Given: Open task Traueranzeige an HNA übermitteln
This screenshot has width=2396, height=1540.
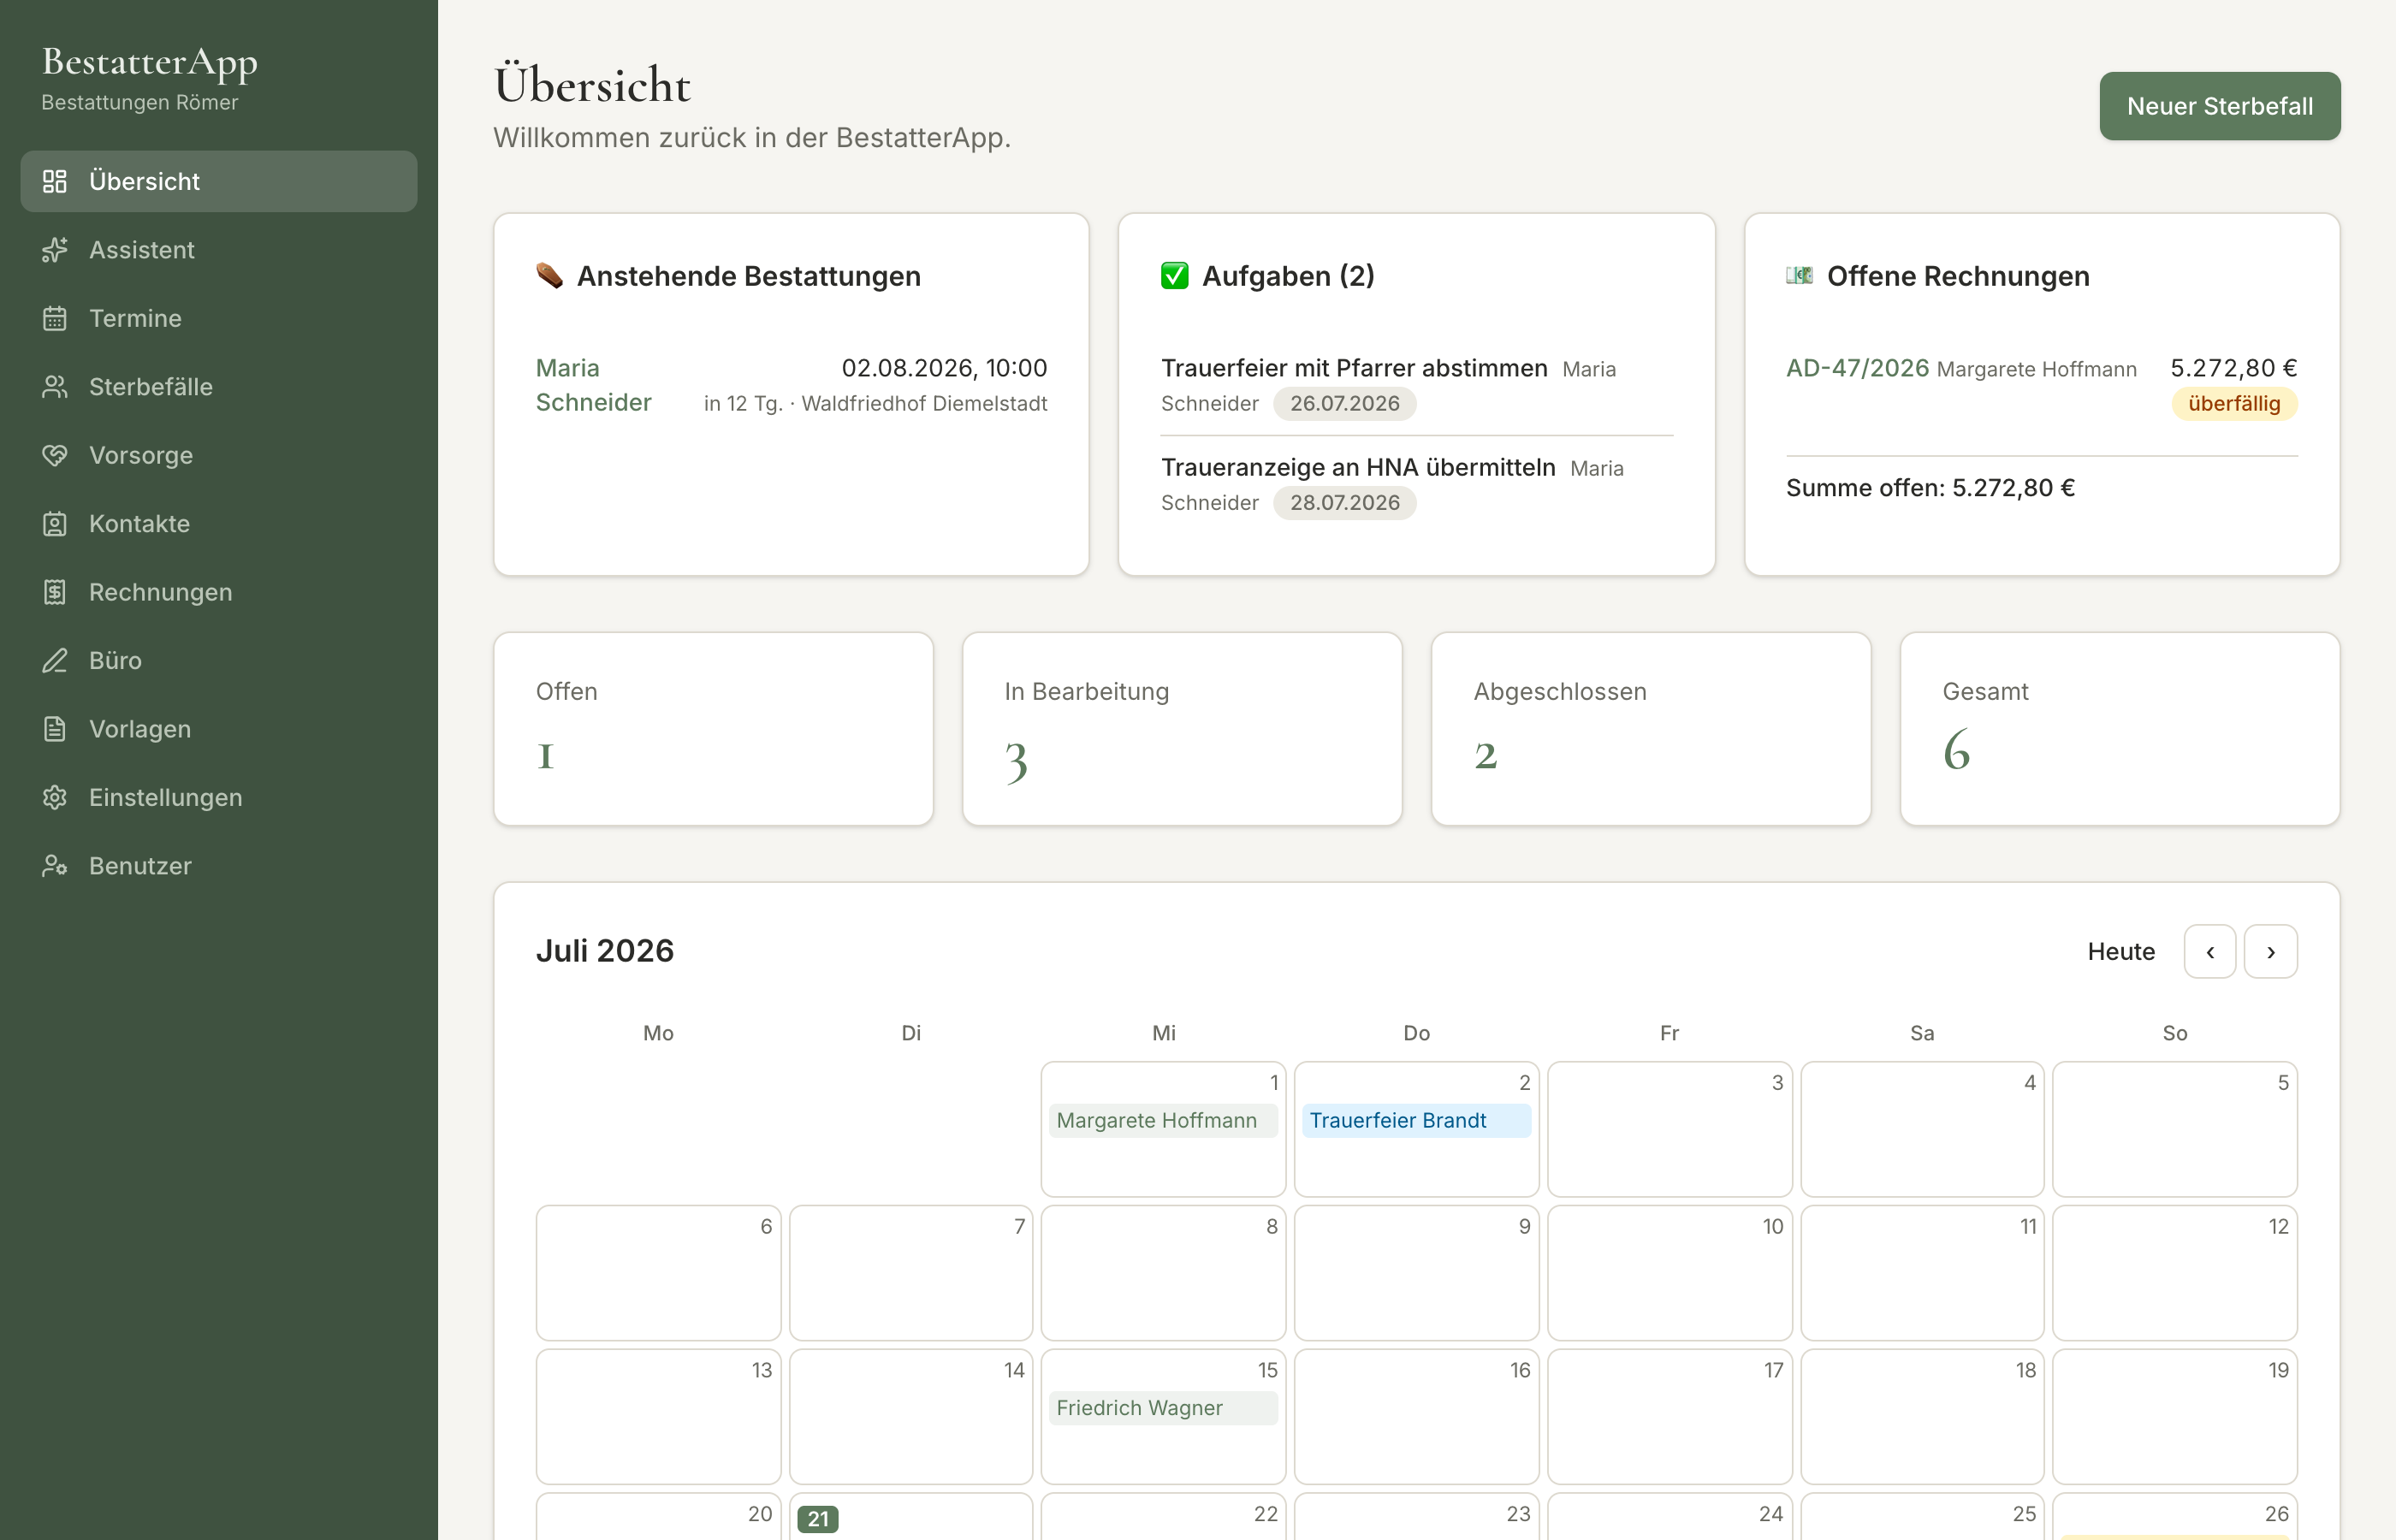Looking at the screenshot, I should click(x=1358, y=467).
